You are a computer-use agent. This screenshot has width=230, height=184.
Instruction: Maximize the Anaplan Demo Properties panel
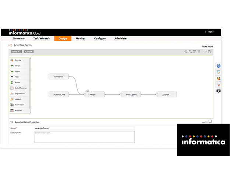tap(210, 121)
